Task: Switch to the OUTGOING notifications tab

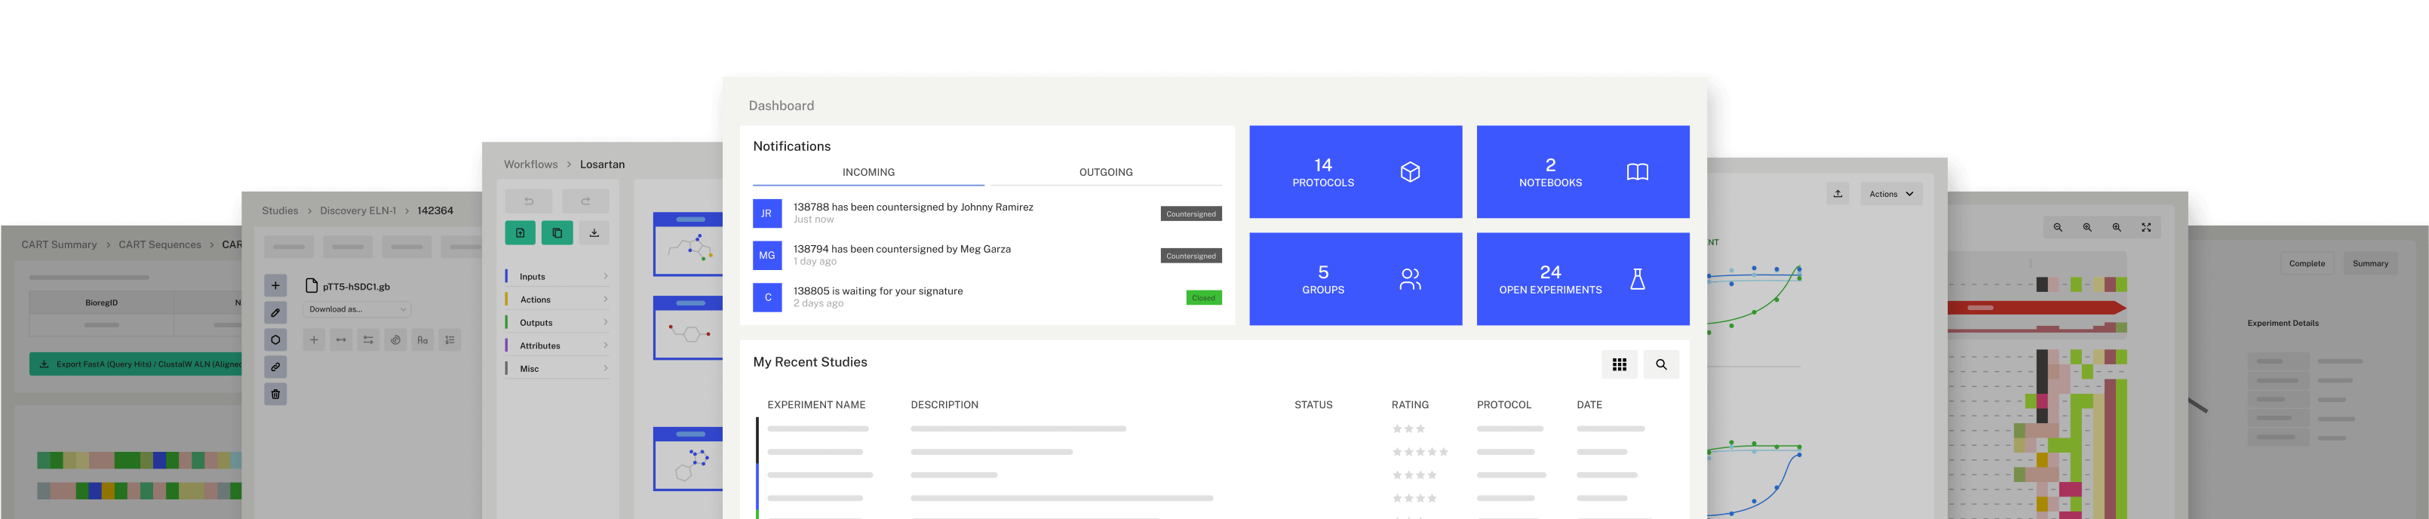Action: [x=1105, y=173]
